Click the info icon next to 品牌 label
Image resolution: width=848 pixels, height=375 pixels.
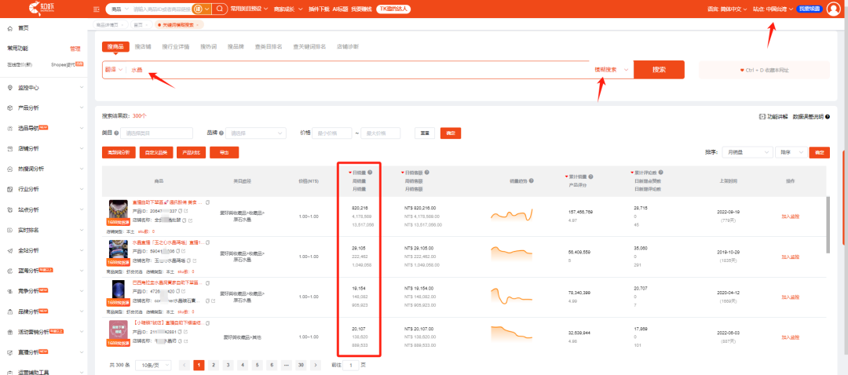(221, 133)
